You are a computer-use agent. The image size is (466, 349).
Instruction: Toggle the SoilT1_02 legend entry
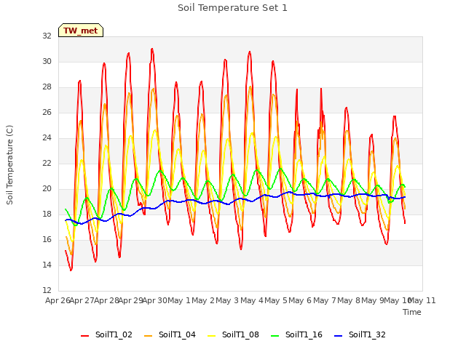pyautogui.click(x=106, y=334)
